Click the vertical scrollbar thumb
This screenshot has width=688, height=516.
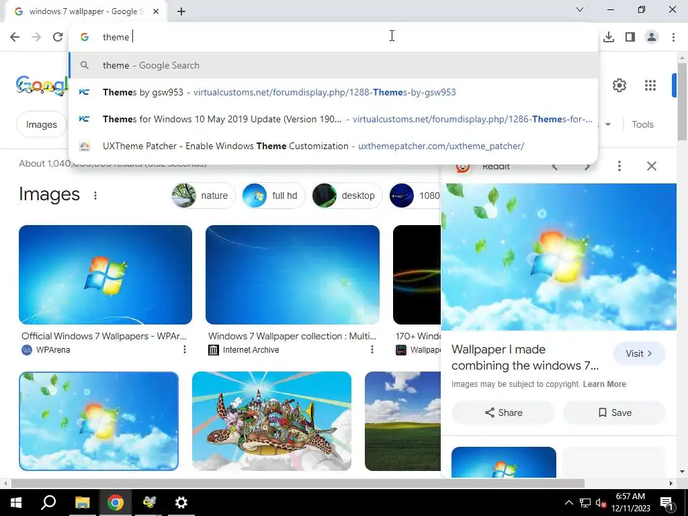[x=682, y=102]
